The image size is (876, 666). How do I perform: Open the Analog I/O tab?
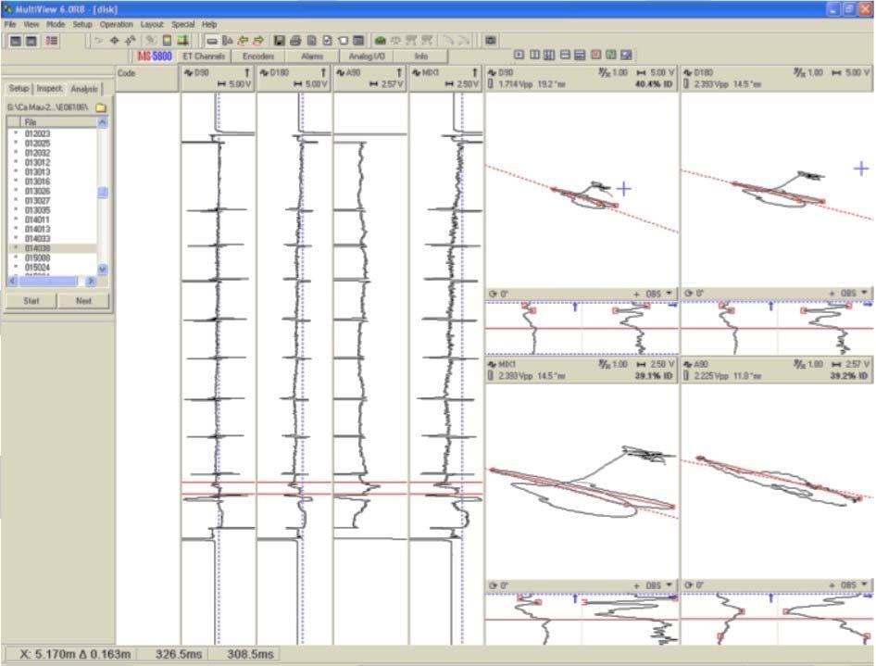(367, 56)
